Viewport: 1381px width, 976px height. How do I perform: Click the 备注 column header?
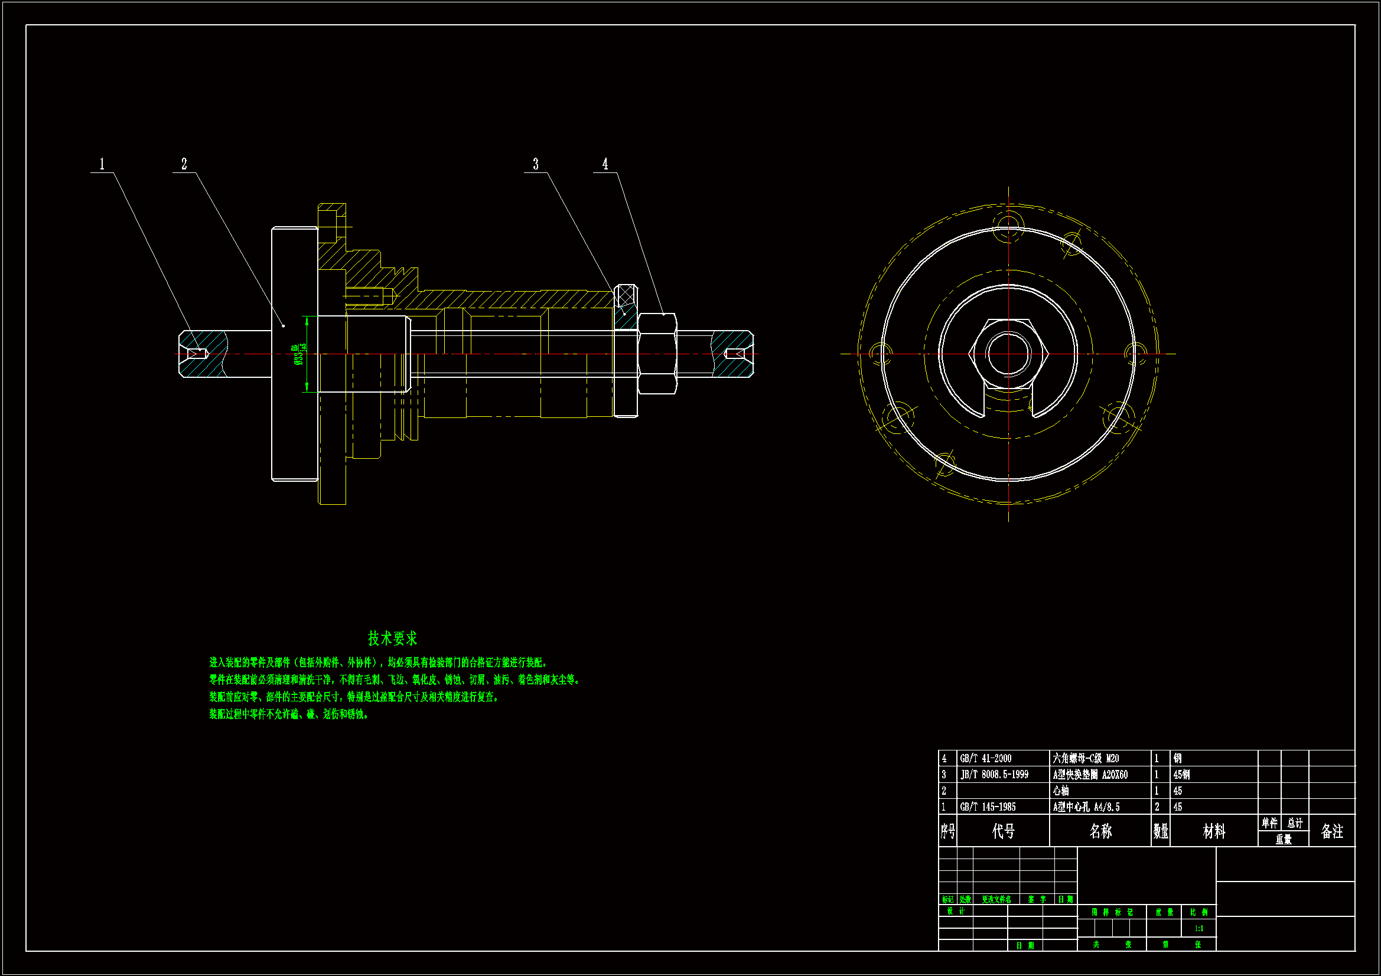[1331, 831]
